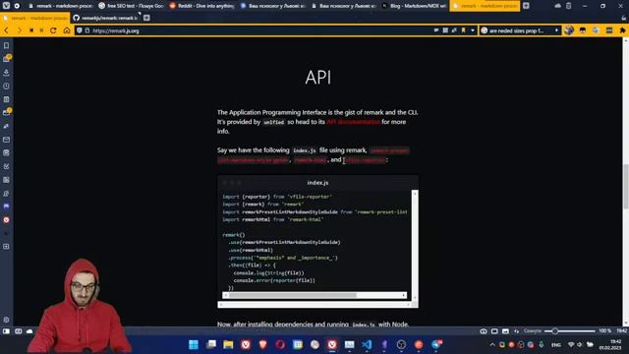Select the highlighted 'remark - markdown' top tab

tap(485, 6)
